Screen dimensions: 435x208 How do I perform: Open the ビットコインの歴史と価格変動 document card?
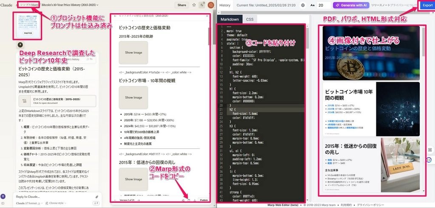(57, 101)
